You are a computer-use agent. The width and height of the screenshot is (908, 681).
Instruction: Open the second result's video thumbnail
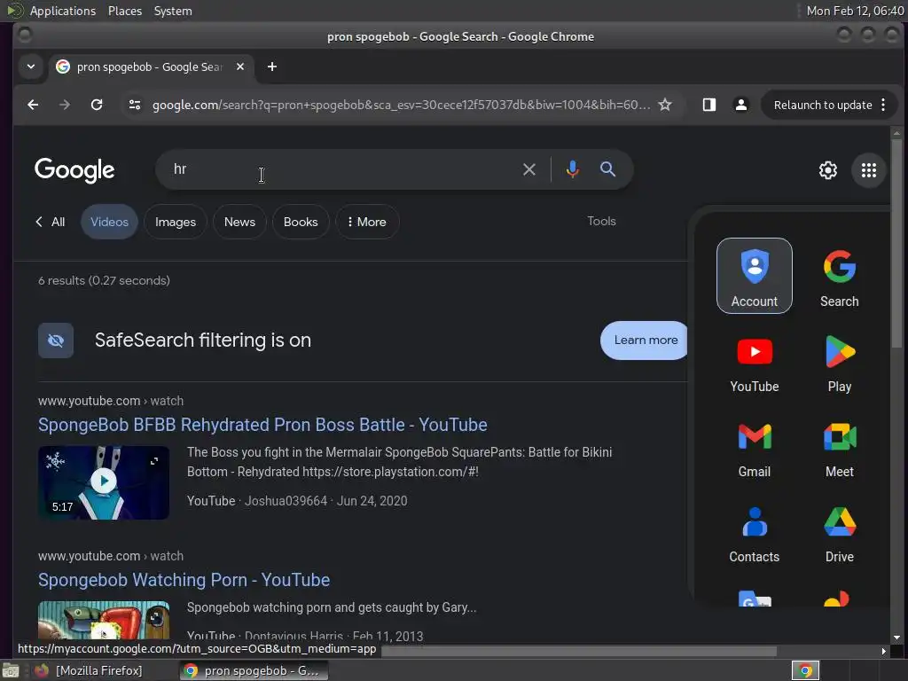tap(104, 620)
